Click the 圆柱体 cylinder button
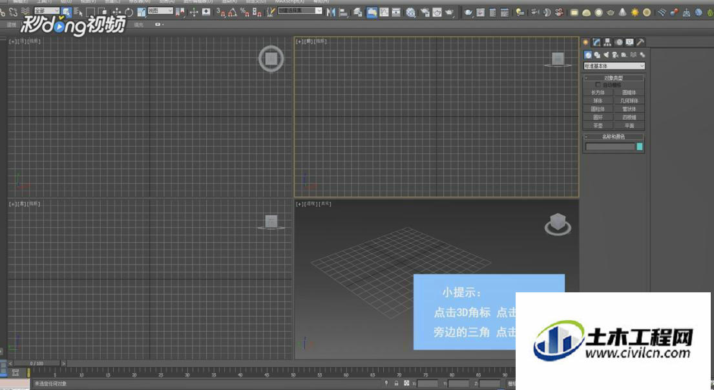The width and height of the screenshot is (714, 390). 598,109
